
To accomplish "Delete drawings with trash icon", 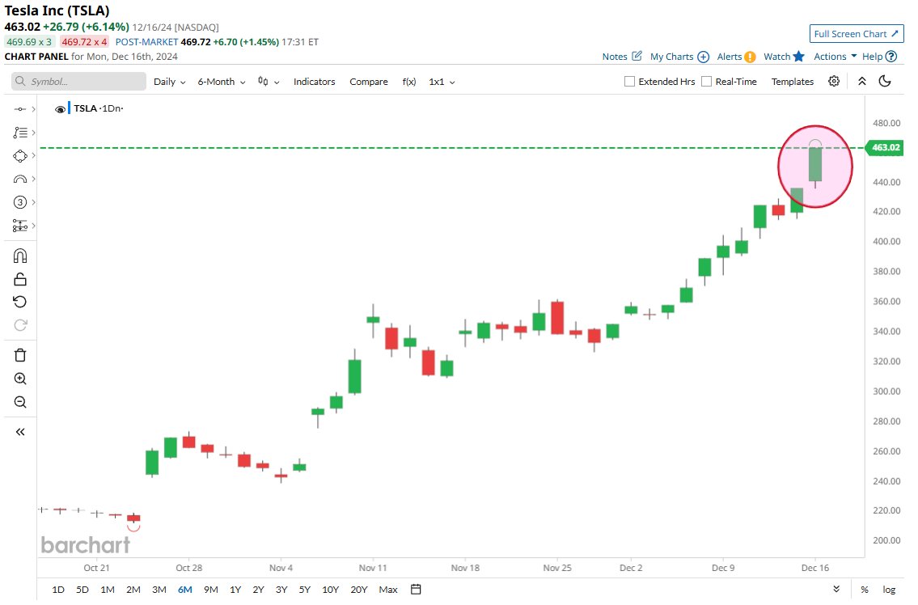I will pyautogui.click(x=20, y=355).
